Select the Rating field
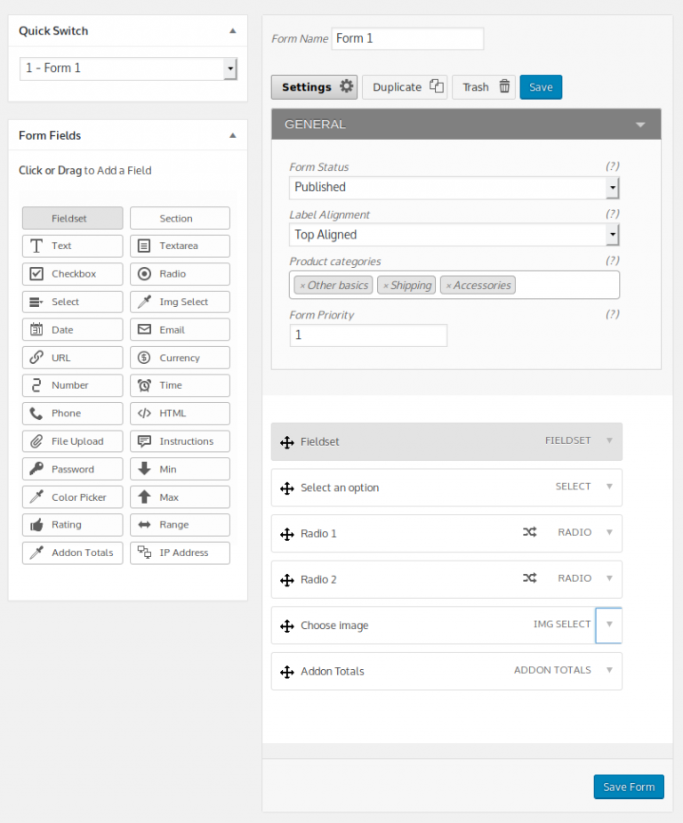Screen dimensions: 683x823 click(x=72, y=524)
